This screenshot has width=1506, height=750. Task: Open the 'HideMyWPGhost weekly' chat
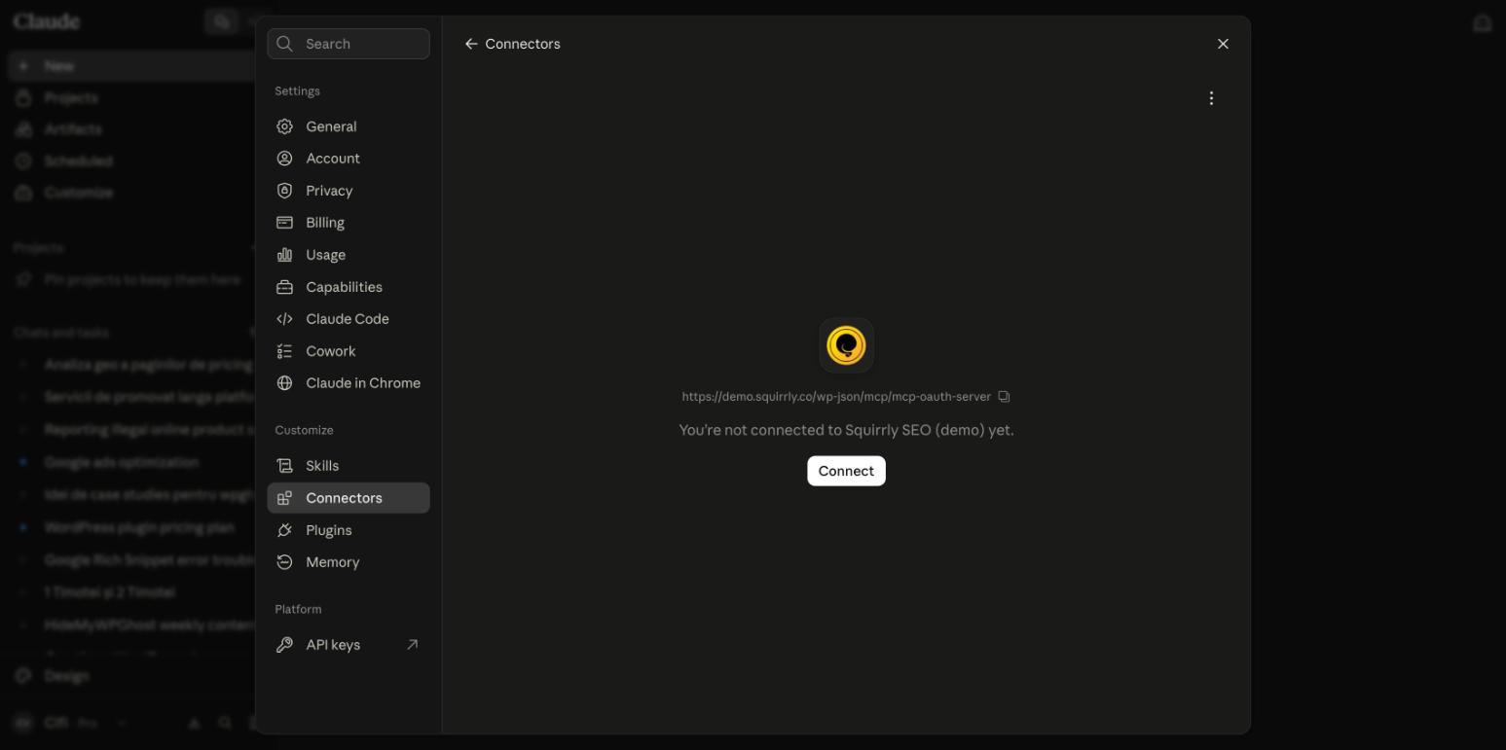[148, 625]
